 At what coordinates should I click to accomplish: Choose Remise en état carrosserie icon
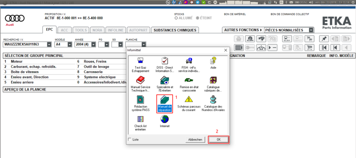(x=189, y=84)
